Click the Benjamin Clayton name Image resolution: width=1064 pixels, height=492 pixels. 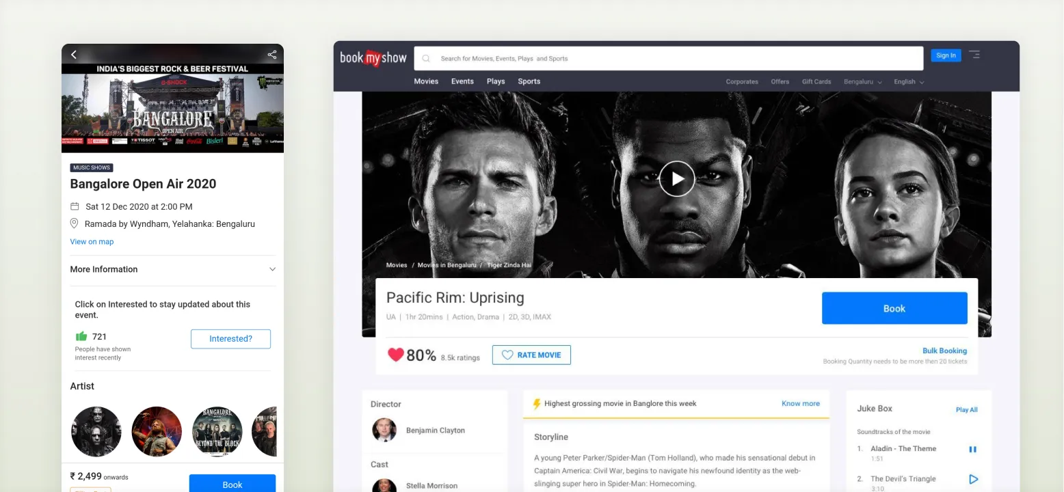coord(435,430)
